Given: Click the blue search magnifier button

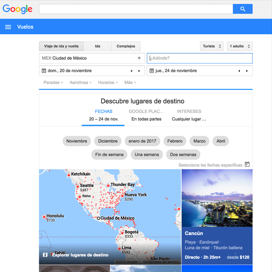Looking at the screenshot, I should pyautogui.click(x=243, y=9).
